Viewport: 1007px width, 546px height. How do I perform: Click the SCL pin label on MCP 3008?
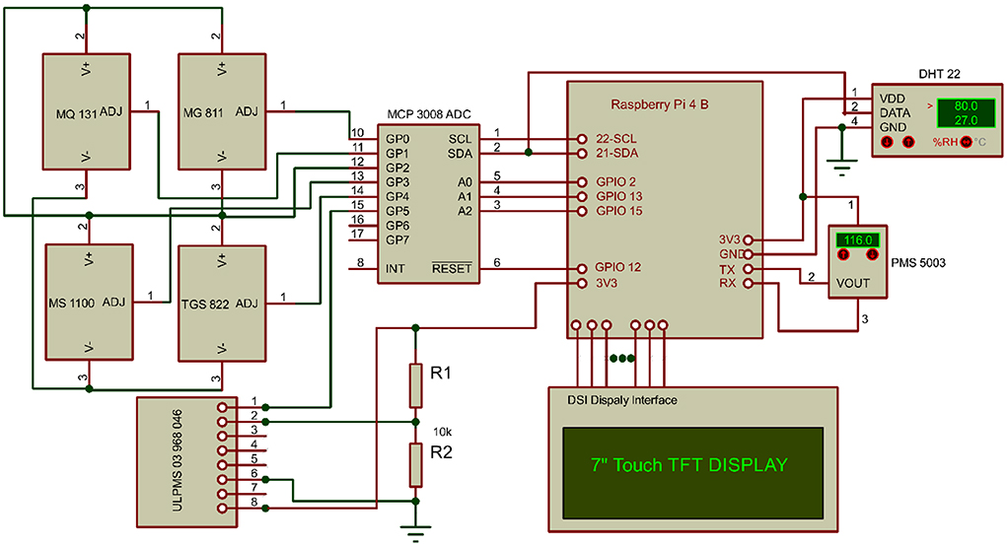(x=460, y=139)
